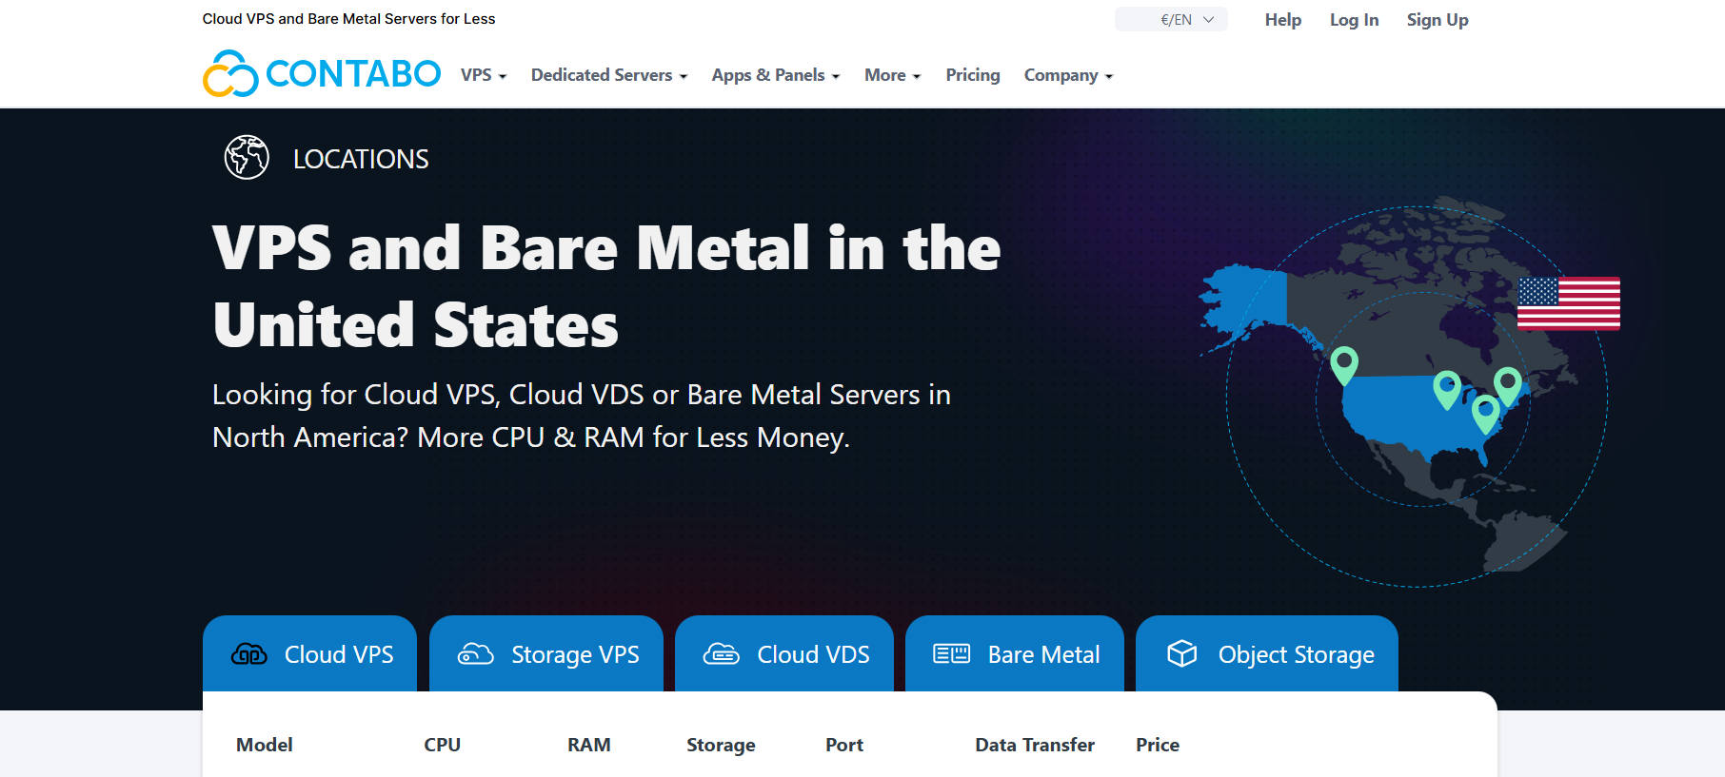
Task: Click the CONTABO wordmark
Action: pos(353,73)
